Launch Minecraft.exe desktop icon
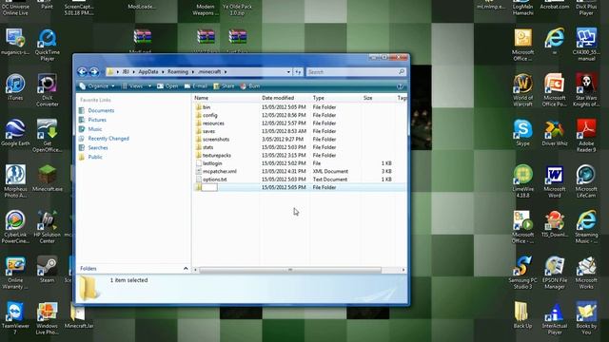609x342 pixels. click(x=47, y=178)
